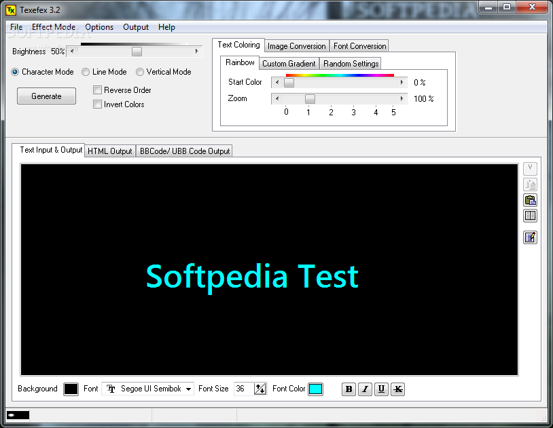This screenshot has width=553, height=428.
Task: Switch to Text Input & Output tab
Action: [x=49, y=150]
